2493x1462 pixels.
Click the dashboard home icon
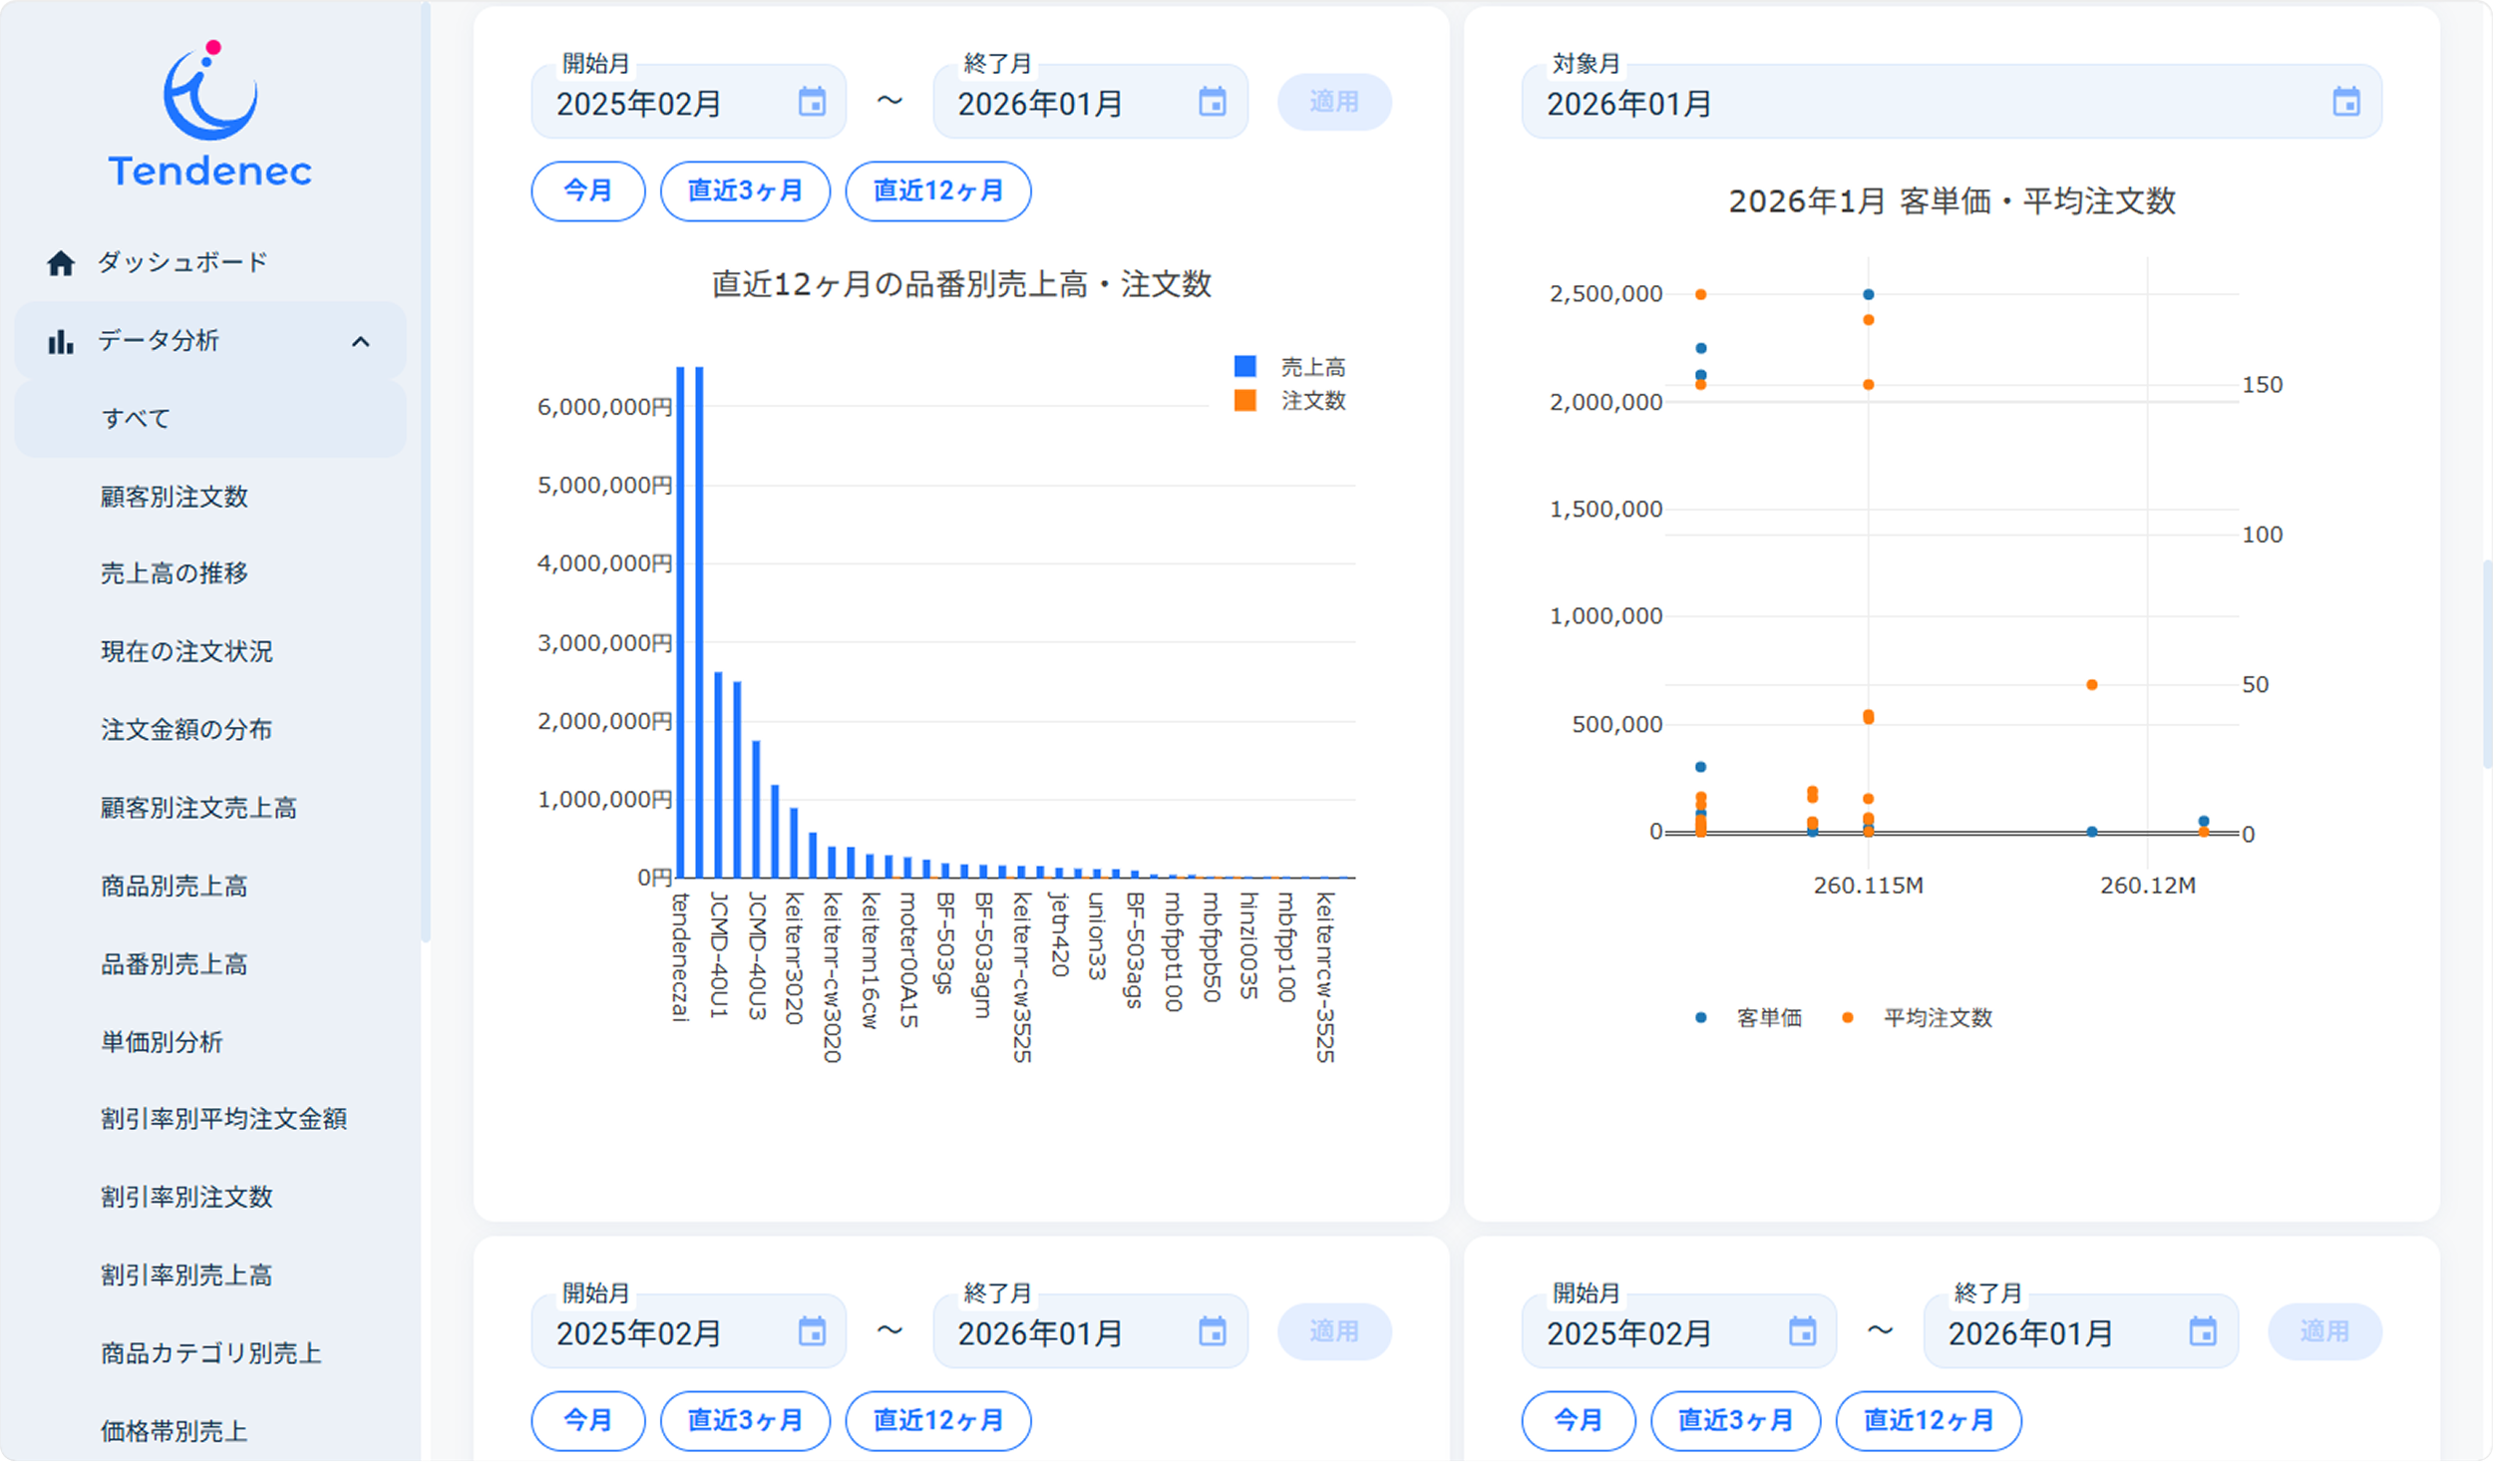coord(61,263)
